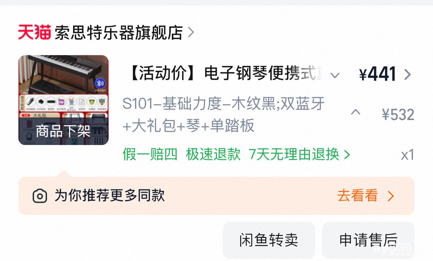The height and width of the screenshot is (261, 433).
Task: Tap the 假一赔四 guarantee label
Action: pos(150,154)
